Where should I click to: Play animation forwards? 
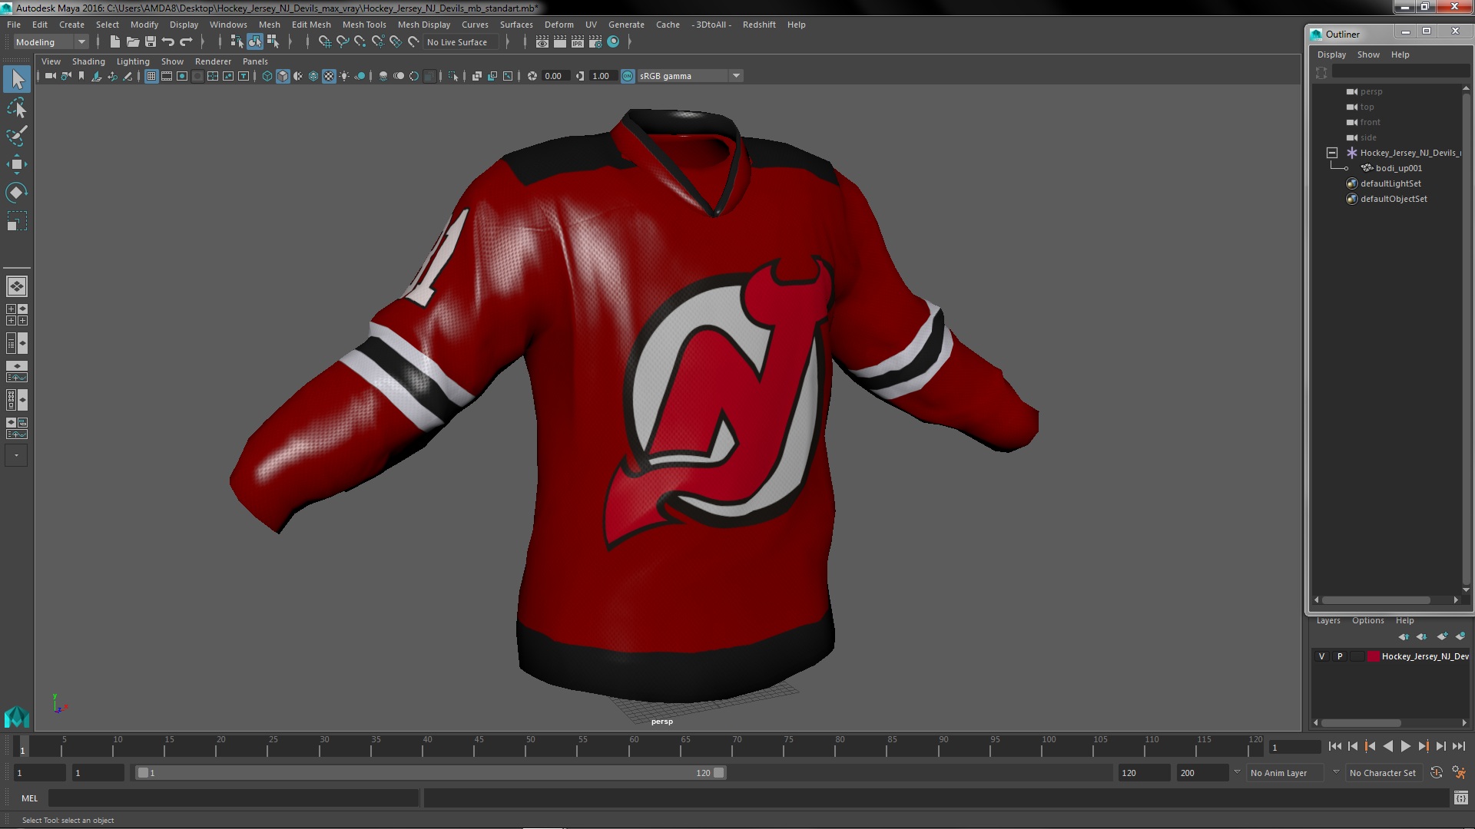[x=1405, y=746]
